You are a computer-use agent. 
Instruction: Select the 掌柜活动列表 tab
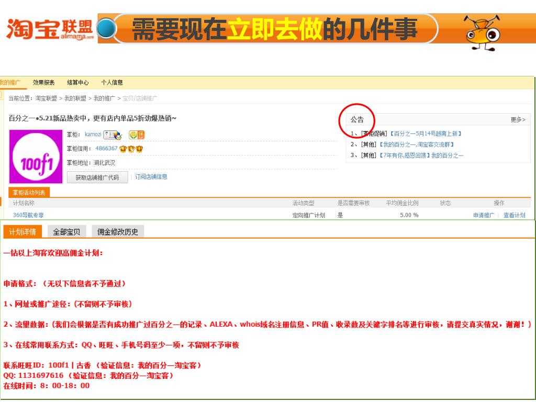click(x=29, y=193)
